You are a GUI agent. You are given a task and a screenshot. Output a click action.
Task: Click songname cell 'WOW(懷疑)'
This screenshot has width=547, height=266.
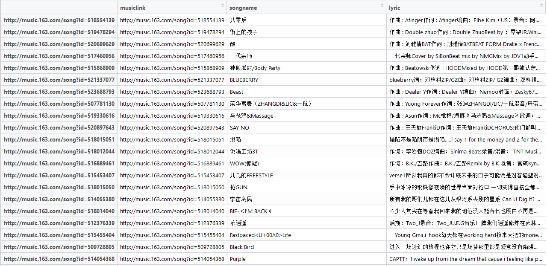click(306, 163)
